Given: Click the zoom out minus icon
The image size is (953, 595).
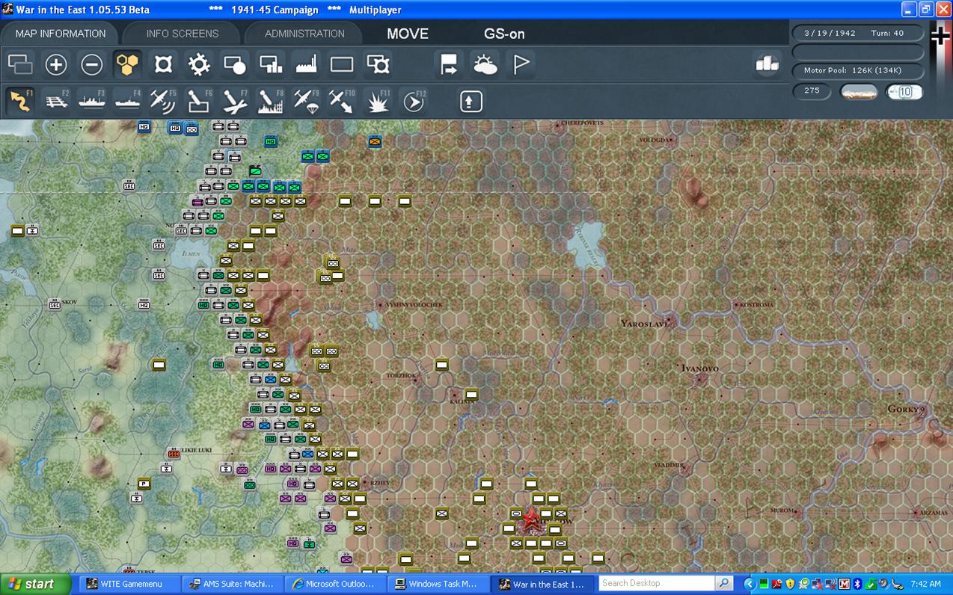Looking at the screenshot, I should [92, 65].
